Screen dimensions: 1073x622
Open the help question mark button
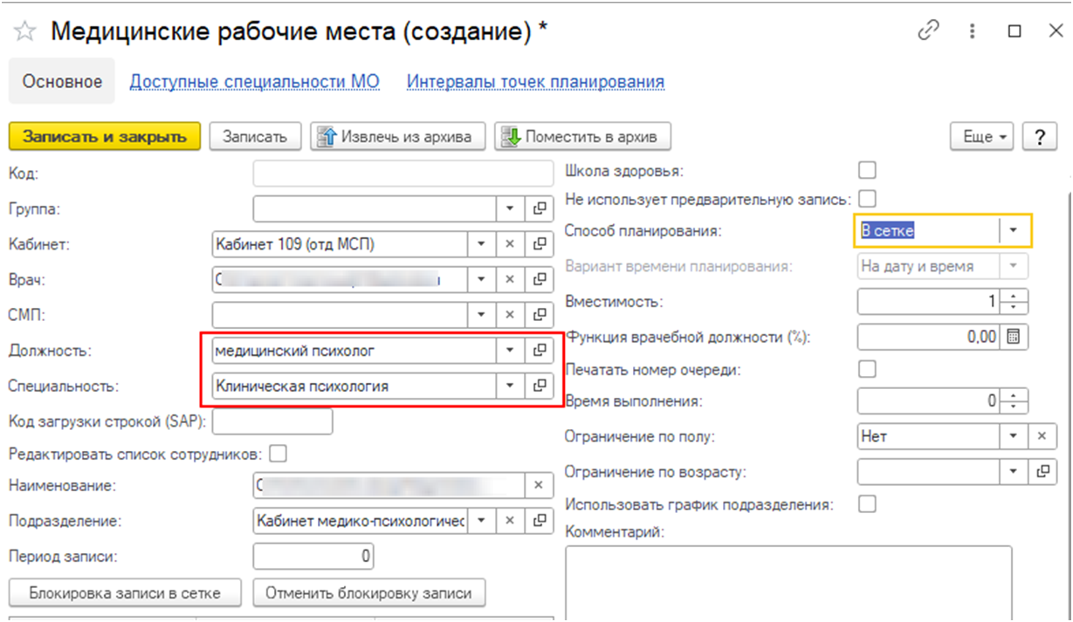click(x=1039, y=137)
